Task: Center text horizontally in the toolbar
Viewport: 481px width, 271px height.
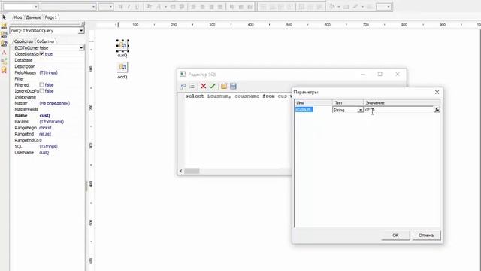Action: pos(202,7)
